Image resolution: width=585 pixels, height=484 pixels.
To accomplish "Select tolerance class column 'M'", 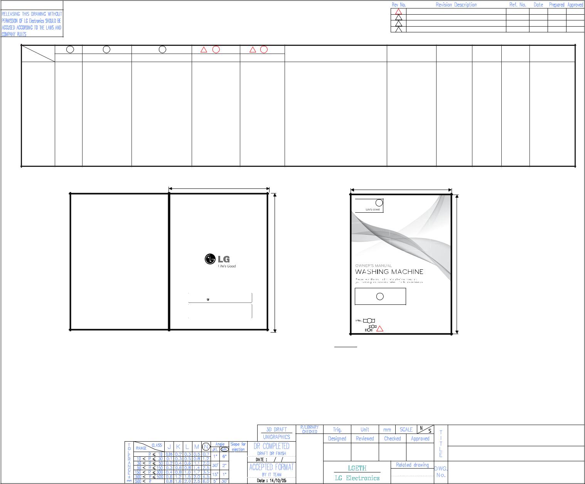I will 196,447.
